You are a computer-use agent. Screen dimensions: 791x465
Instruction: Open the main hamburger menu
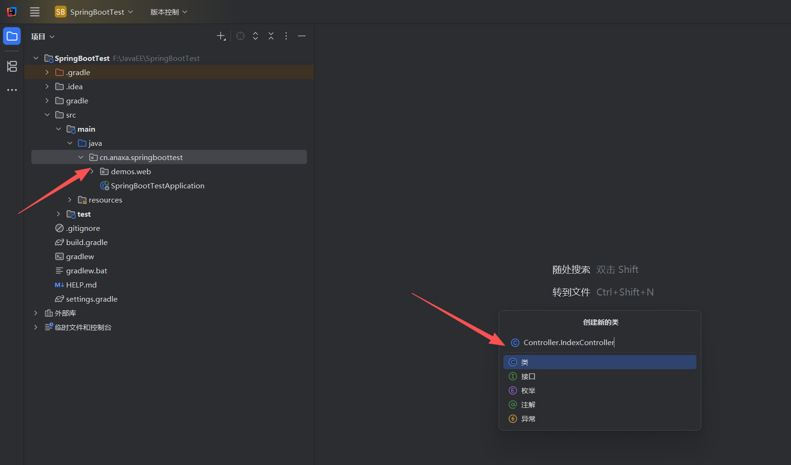pos(35,12)
